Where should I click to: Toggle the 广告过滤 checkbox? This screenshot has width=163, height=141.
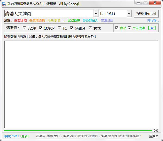[129, 28]
